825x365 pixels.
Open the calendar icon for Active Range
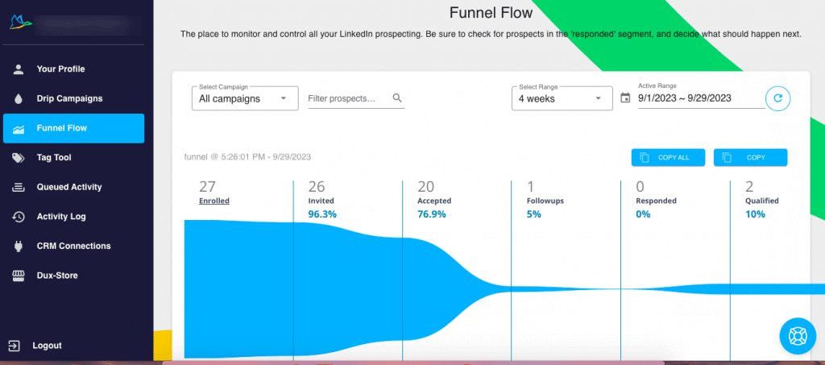tap(626, 98)
